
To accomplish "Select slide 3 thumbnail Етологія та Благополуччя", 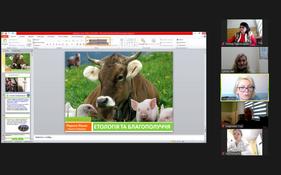I will [18, 103].
